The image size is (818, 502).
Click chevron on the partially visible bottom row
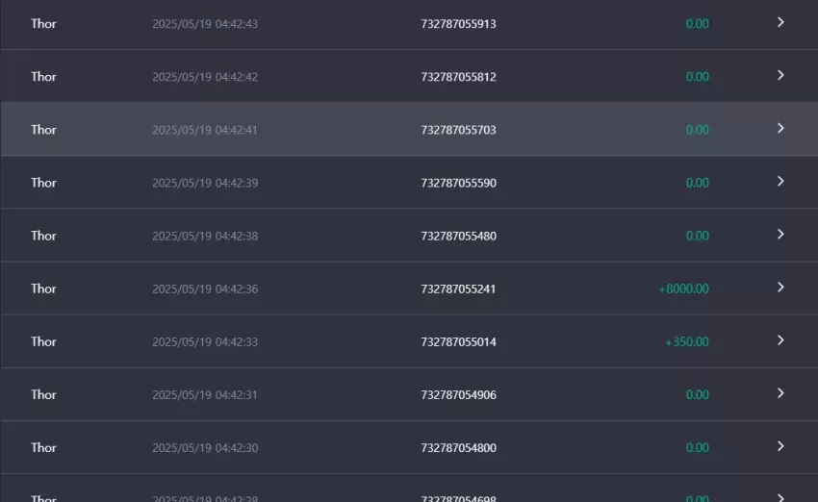[780, 497]
